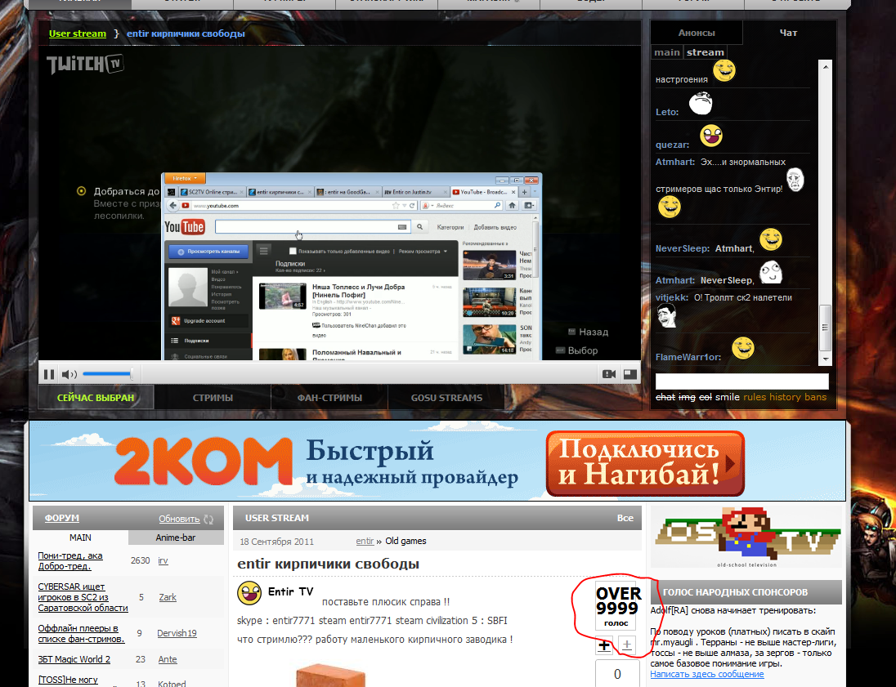Open the OS TV Mario banner
This screenshot has width=896, height=687.
pyautogui.click(x=746, y=537)
